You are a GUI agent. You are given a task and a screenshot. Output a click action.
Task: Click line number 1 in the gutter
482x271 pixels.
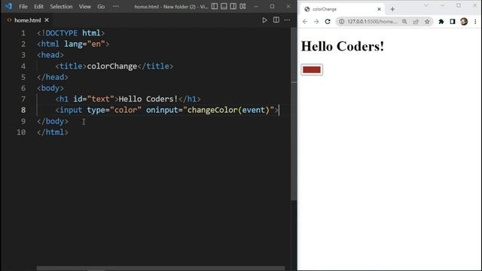tap(23, 33)
